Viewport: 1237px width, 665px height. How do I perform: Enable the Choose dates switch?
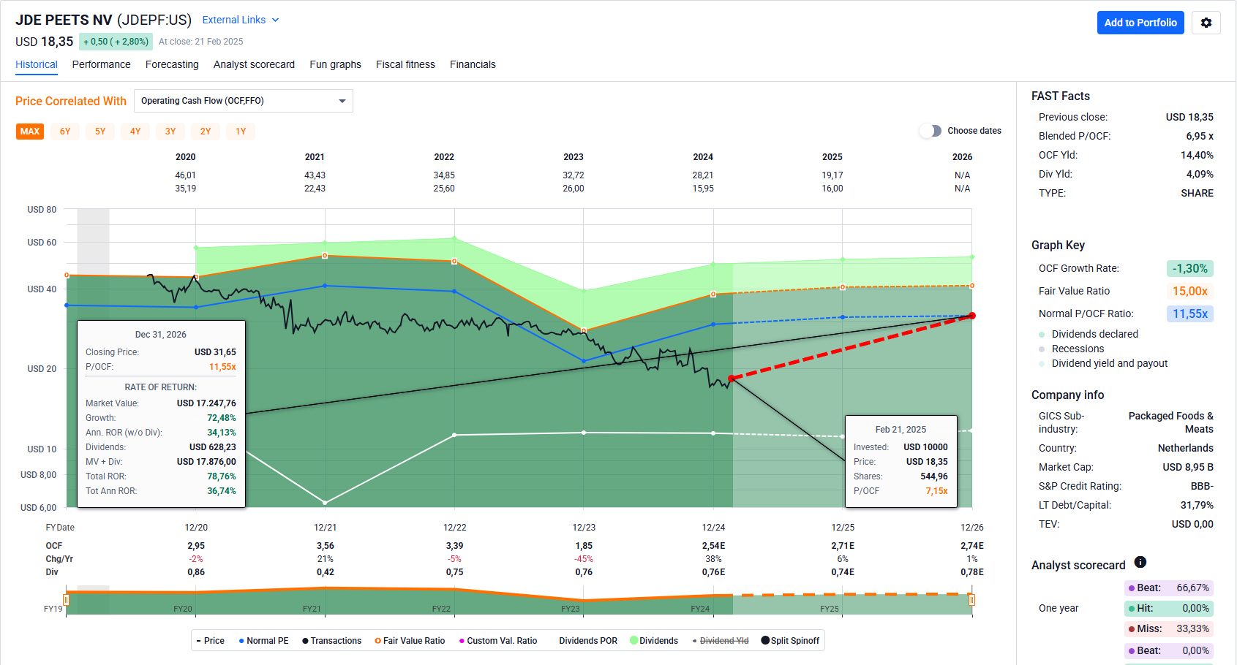[x=930, y=131]
